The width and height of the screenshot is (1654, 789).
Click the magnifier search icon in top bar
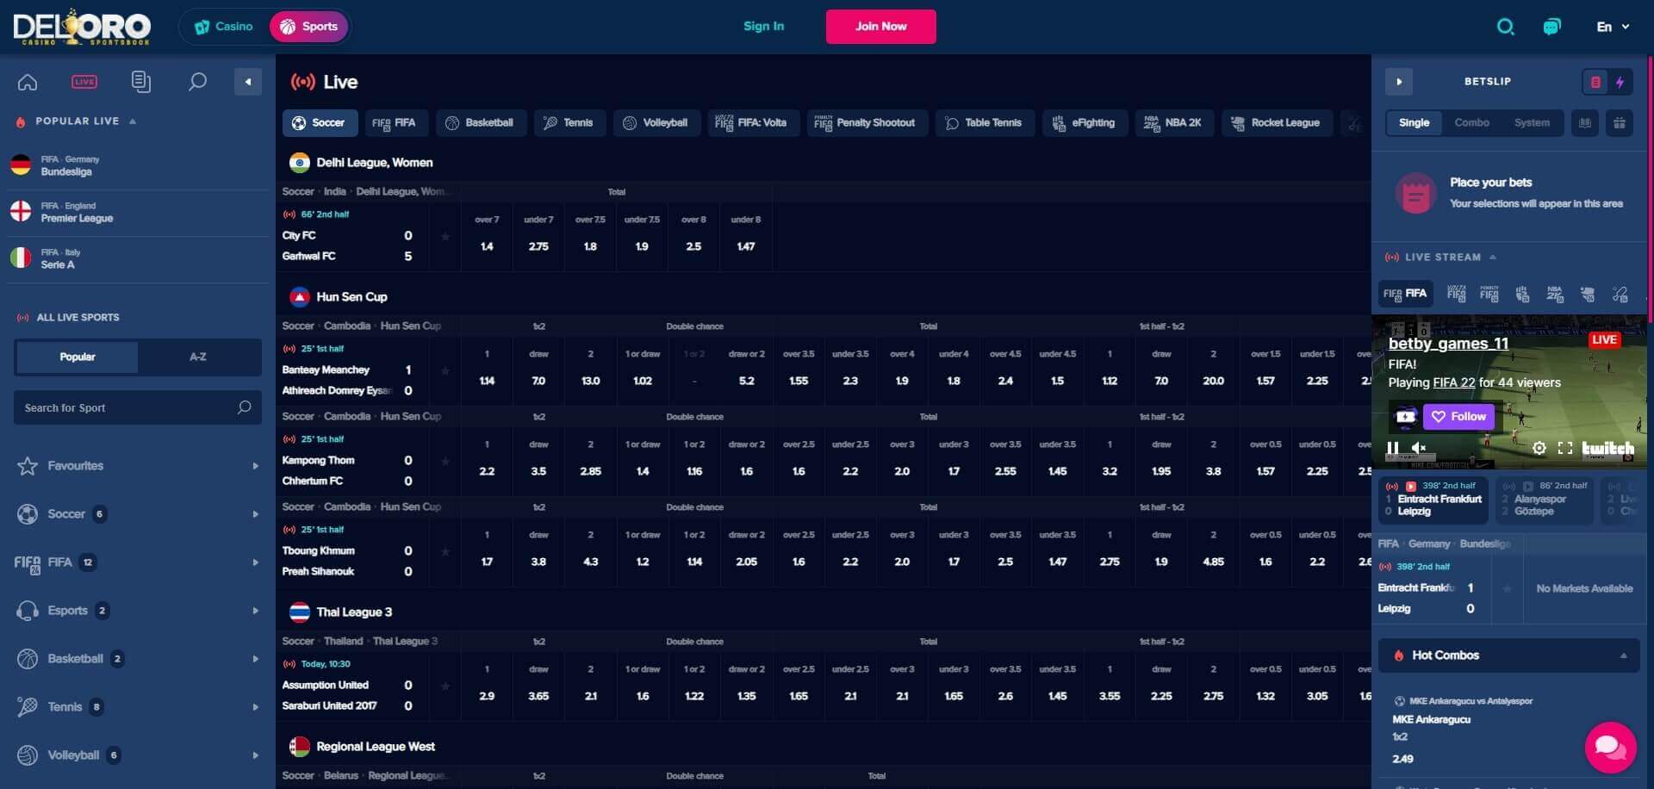click(x=1506, y=27)
